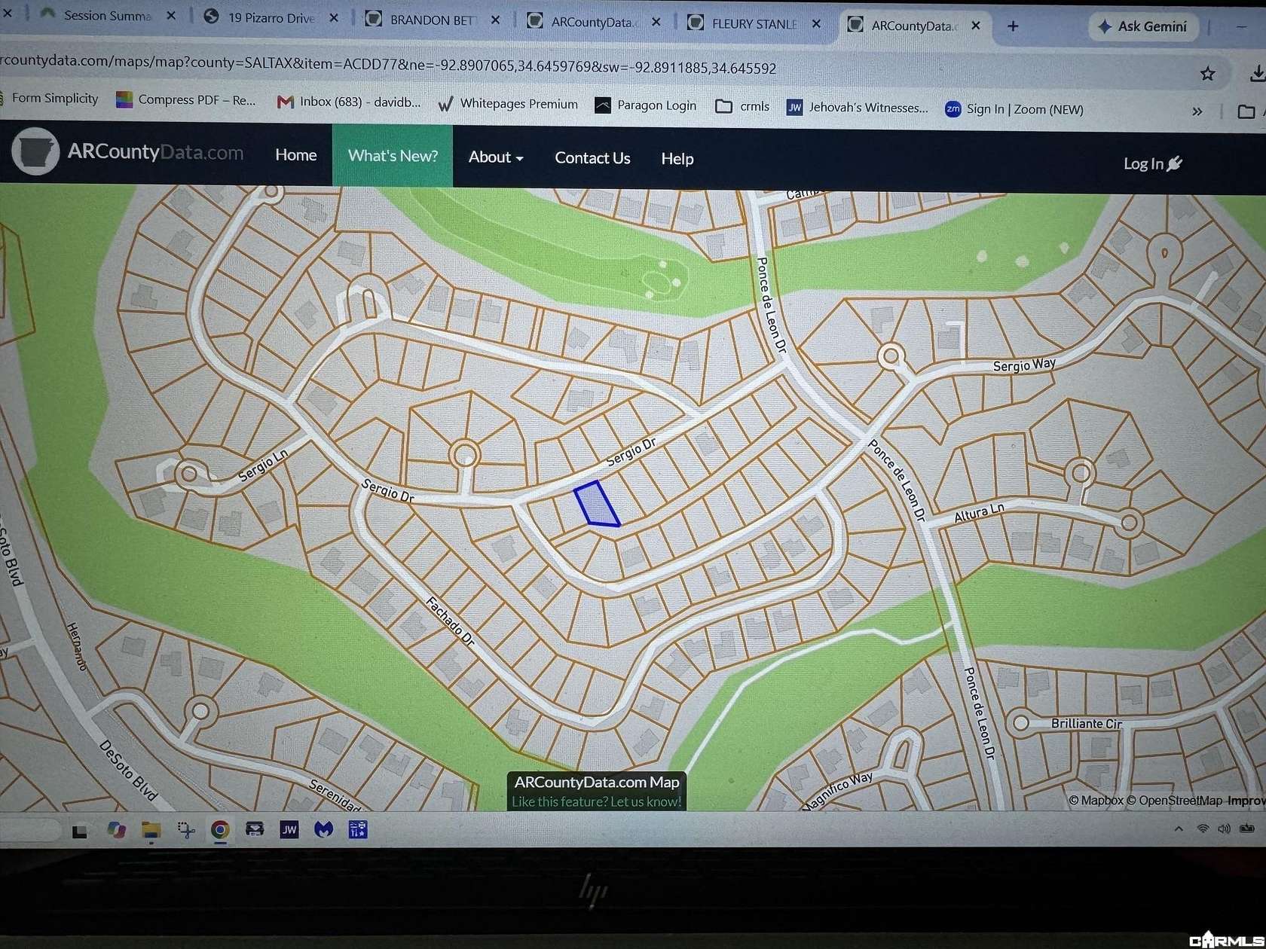Open Chrome from the taskbar
Viewport: 1266px width, 949px height.
(x=220, y=829)
